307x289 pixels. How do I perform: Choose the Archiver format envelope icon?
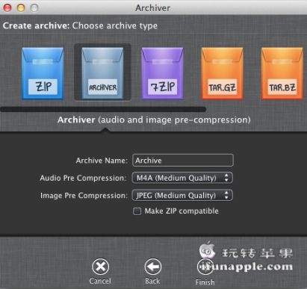pyautogui.click(x=102, y=73)
